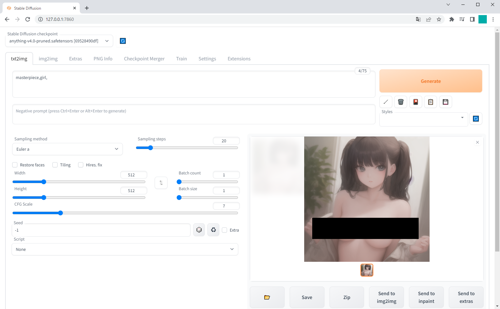Adjust the Sampling steps slider
Image resolution: width=500 pixels, height=309 pixels.
tap(187, 148)
